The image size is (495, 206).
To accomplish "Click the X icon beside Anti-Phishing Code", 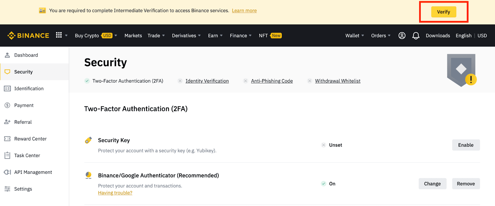I will 246,81.
